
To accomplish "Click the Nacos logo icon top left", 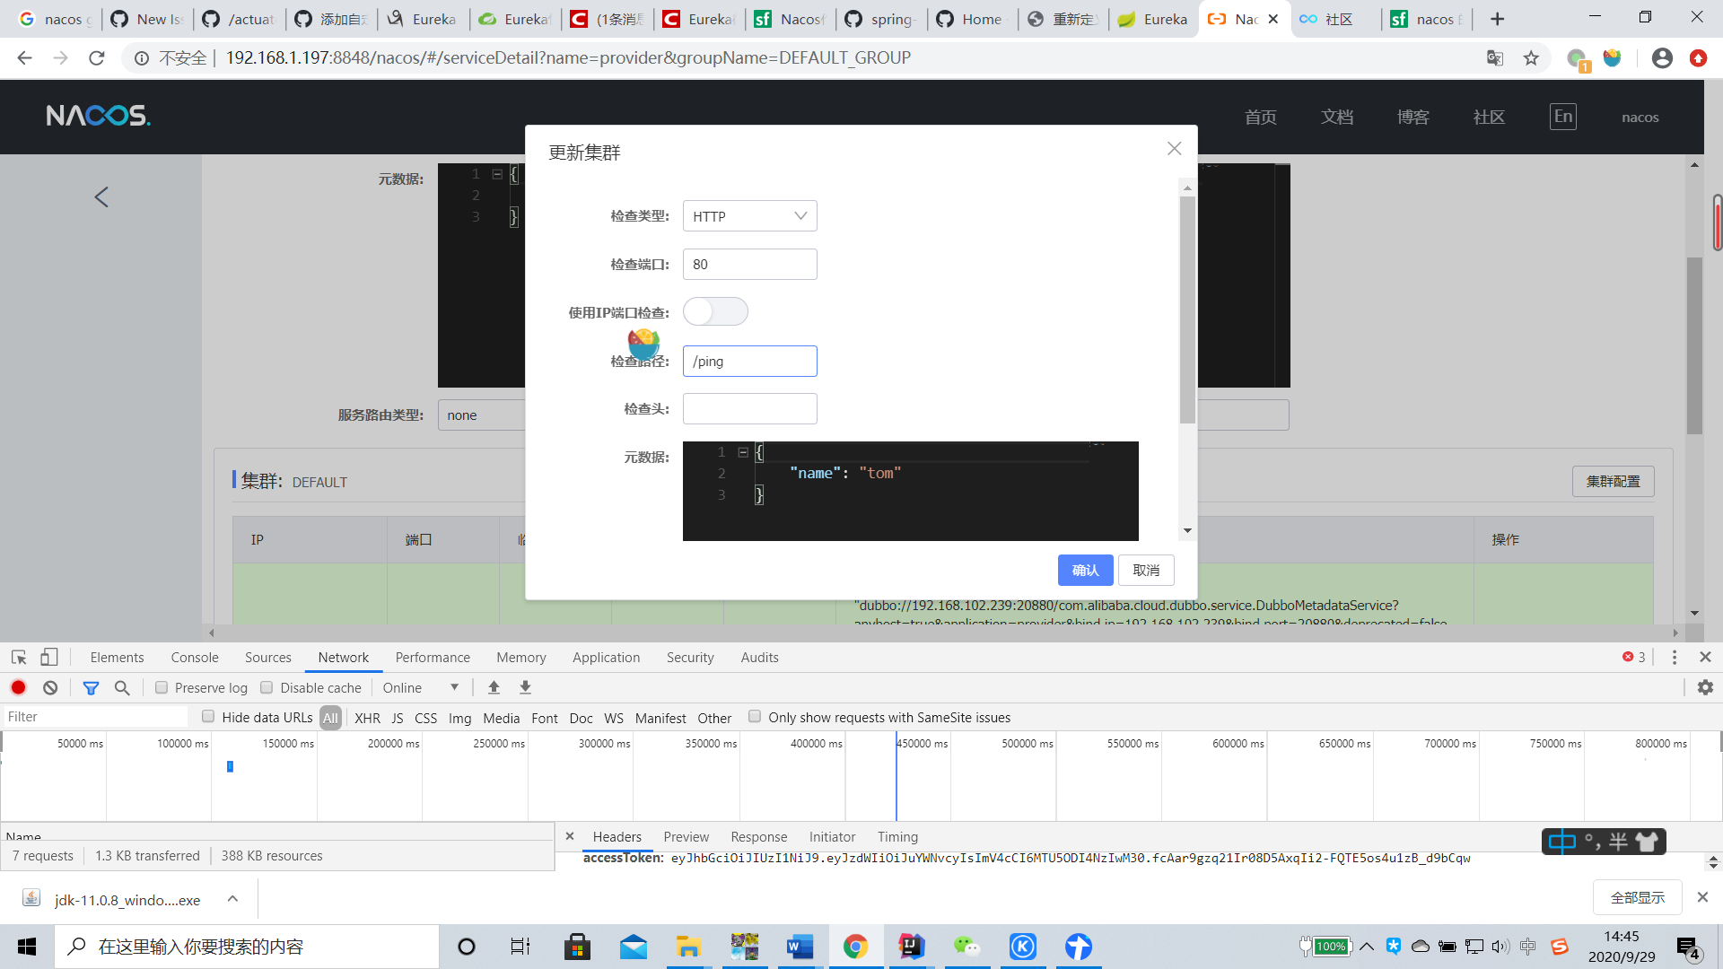I will (100, 115).
